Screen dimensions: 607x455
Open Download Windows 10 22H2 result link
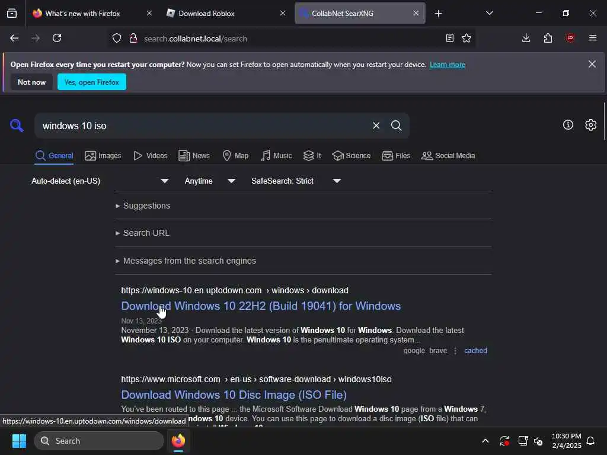coord(261,306)
